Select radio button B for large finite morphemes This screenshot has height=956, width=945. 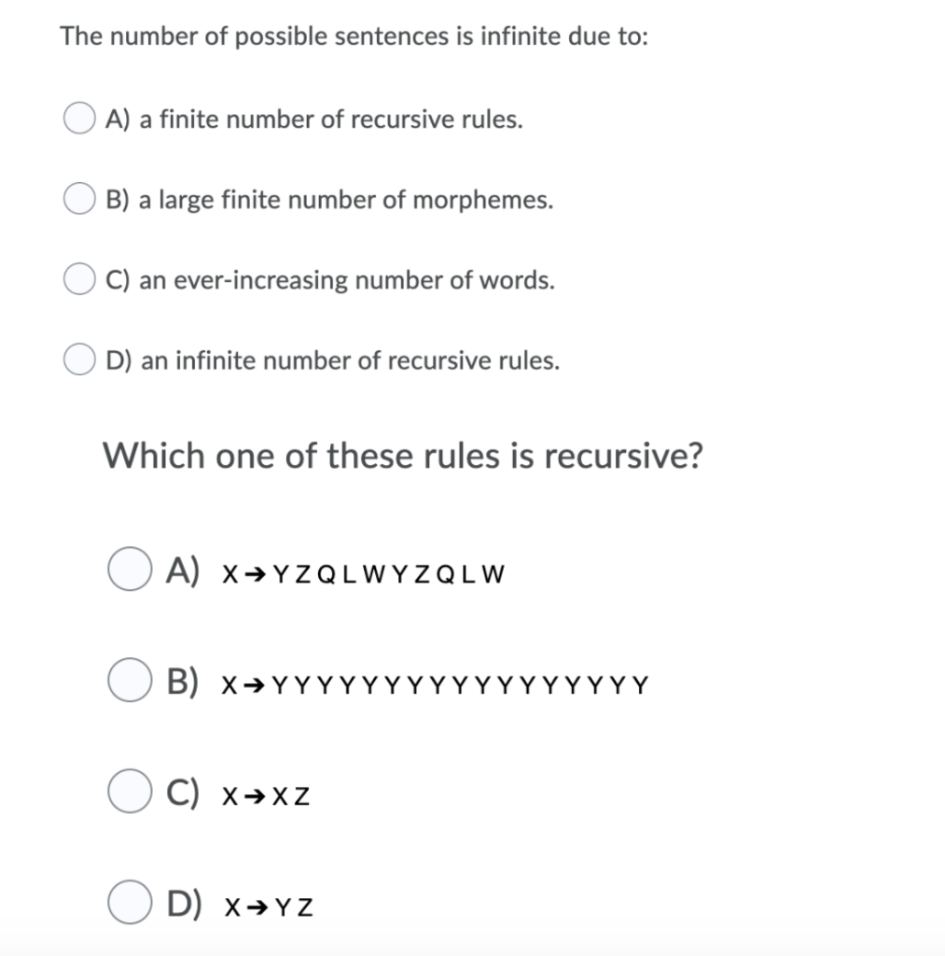click(x=78, y=198)
